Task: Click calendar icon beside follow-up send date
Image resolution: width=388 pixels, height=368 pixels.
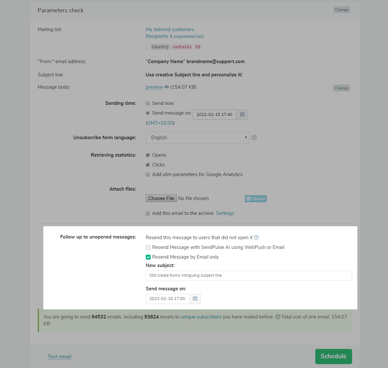Action: coord(195,299)
